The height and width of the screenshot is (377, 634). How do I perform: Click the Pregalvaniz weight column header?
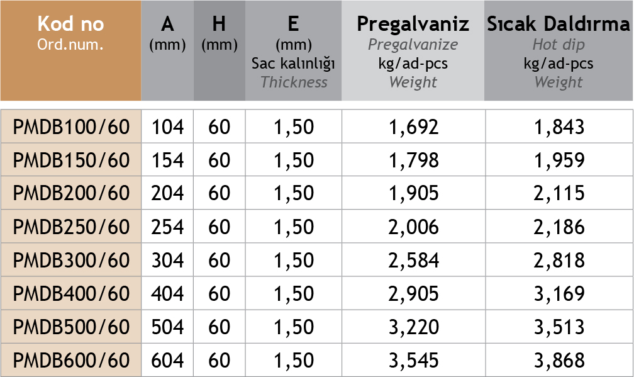point(413,52)
